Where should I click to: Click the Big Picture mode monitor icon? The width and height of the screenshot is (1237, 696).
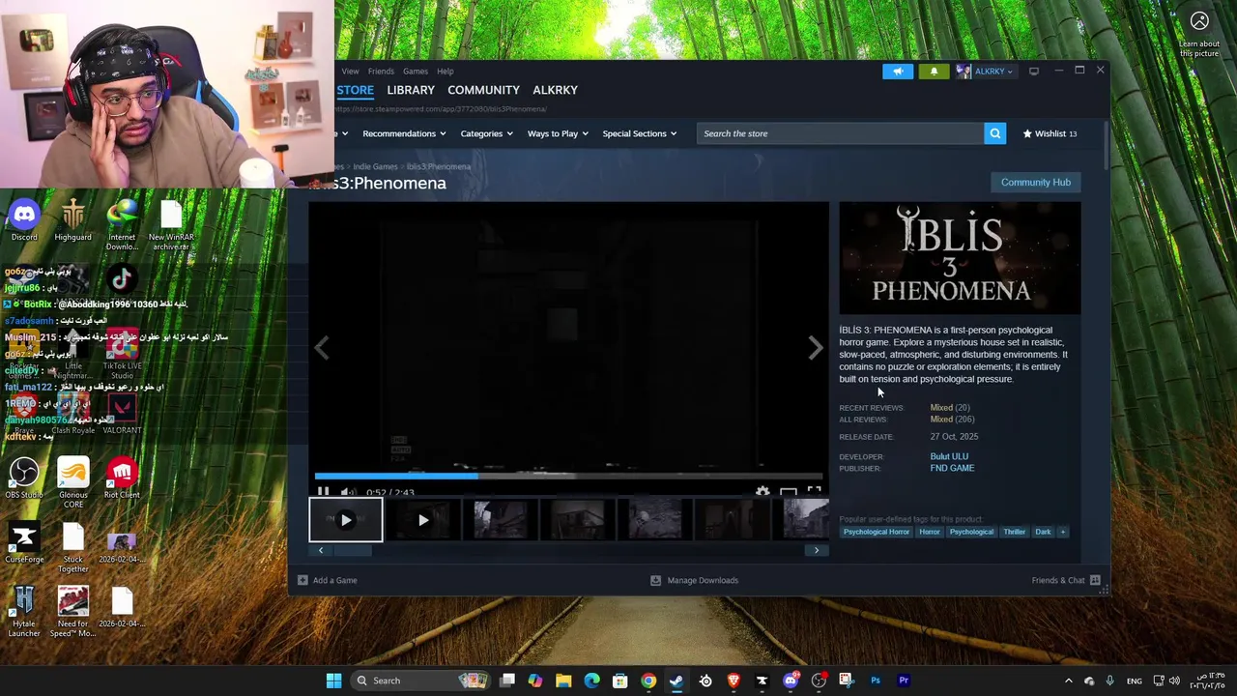(1034, 72)
